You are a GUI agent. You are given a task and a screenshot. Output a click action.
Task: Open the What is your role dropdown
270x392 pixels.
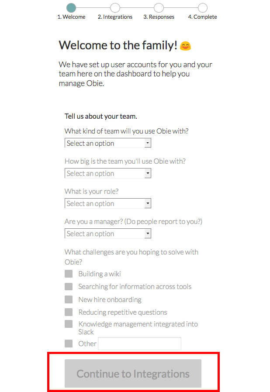(108, 203)
